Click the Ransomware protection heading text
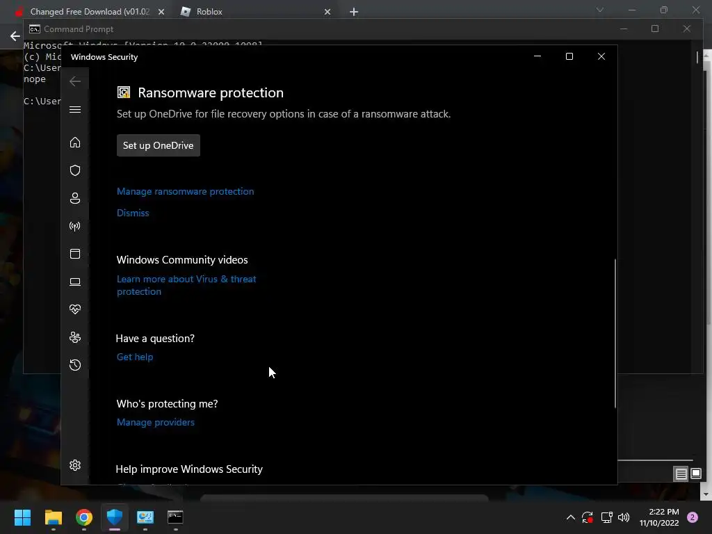The image size is (712, 534). coord(211,92)
